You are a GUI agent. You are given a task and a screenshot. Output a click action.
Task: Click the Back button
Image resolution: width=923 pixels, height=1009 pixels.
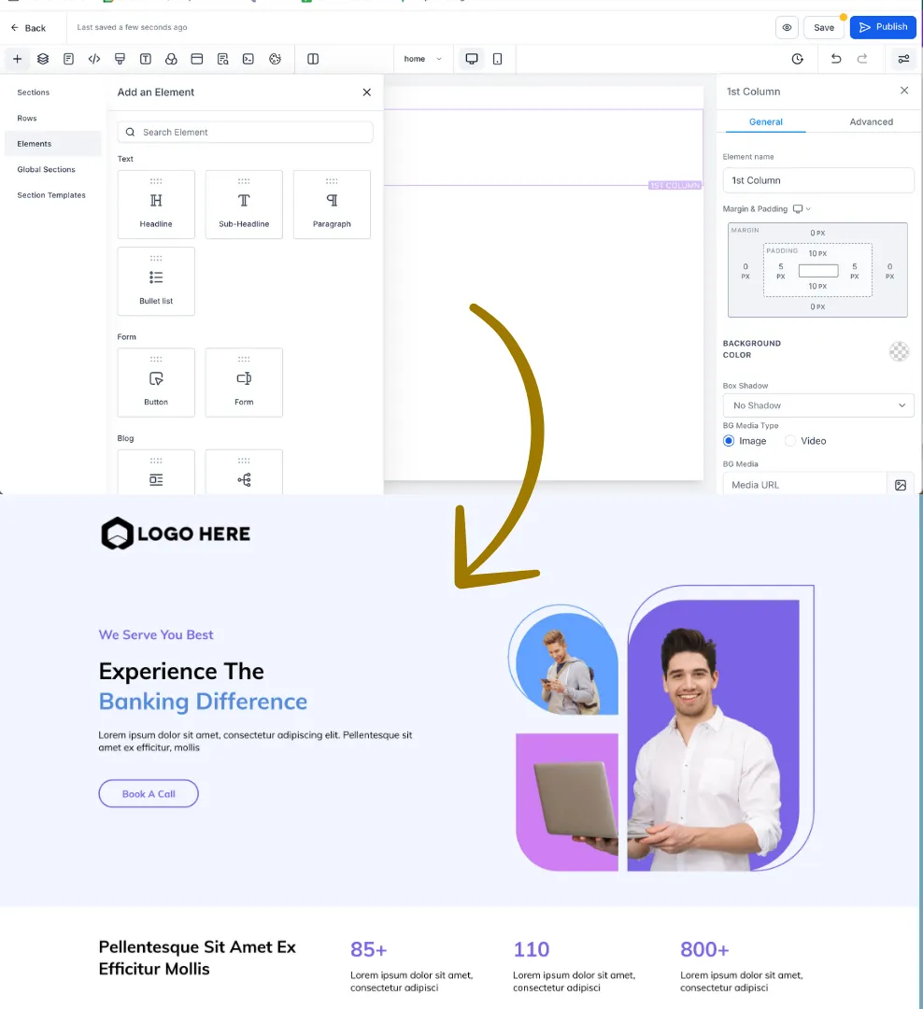click(28, 28)
